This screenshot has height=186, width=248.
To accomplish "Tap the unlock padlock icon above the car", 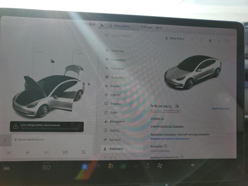I will click(52, 61).
